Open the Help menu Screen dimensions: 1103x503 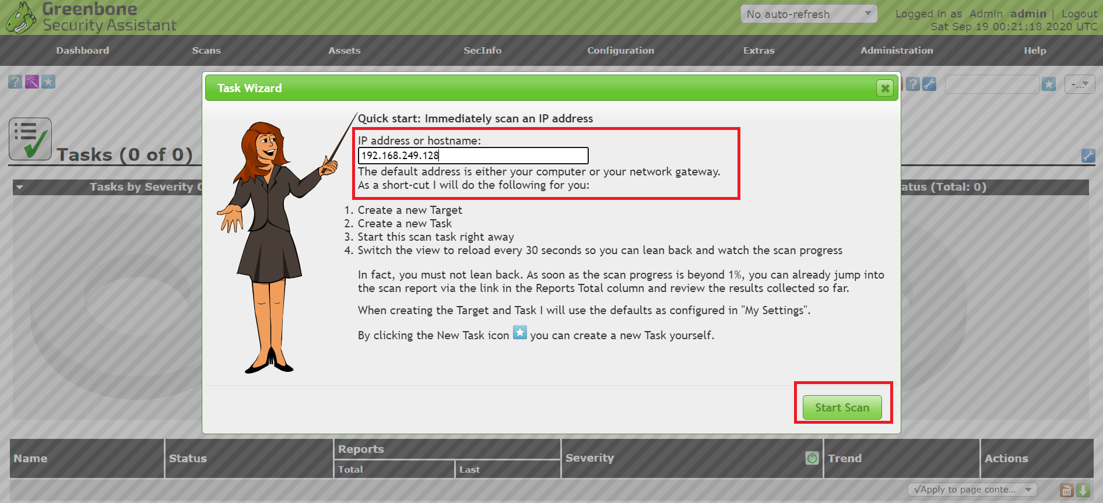tap(1035, 51)
